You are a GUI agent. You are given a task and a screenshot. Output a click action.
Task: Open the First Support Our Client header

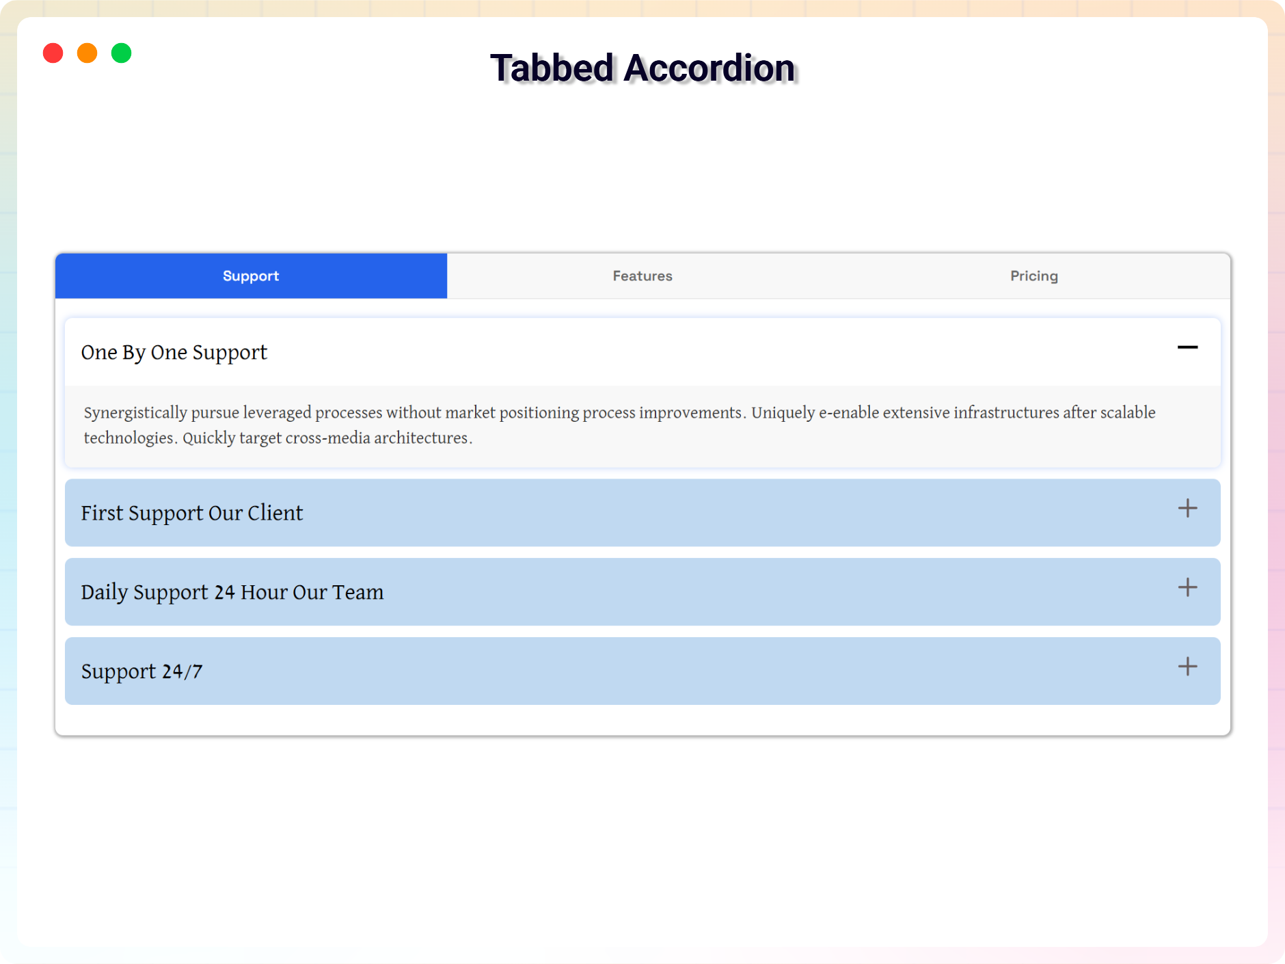pyautogui.click(x=192, y=513)
